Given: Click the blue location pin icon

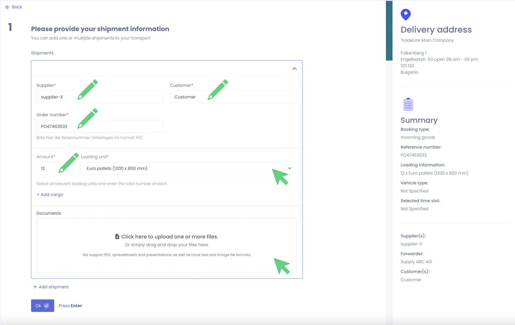Looking at the screenshot, I should [406, 15].
